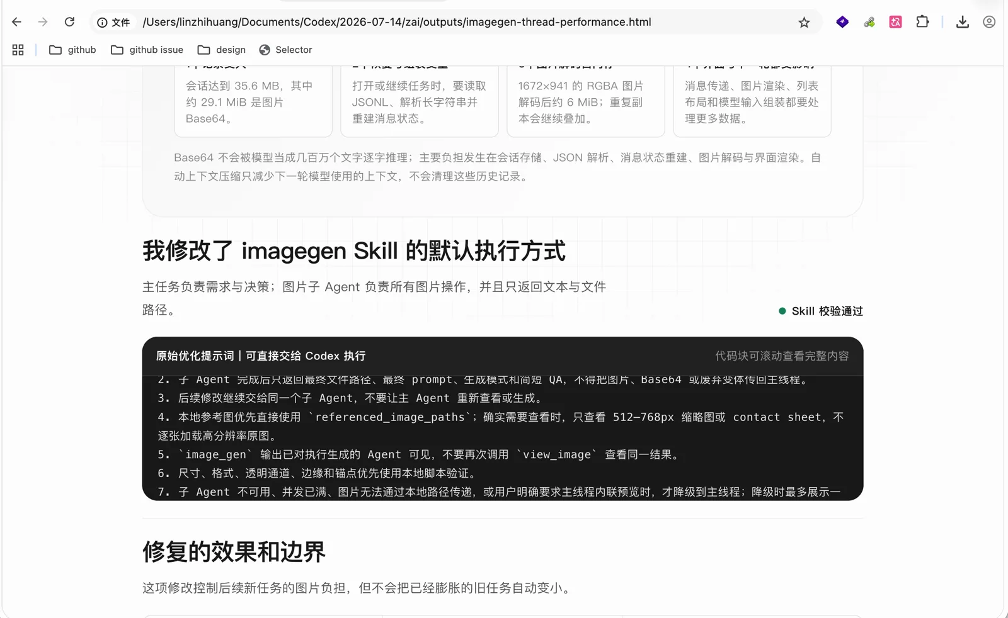Open the github bookmarks folder
Image resolution: width=1008 pixels, height=618 pixels.
(x=72, y=50)
